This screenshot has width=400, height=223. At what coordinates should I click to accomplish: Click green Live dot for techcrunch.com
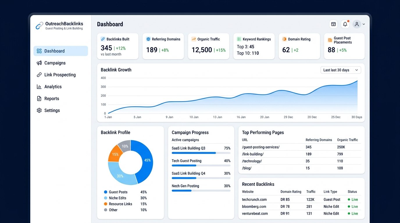point(349,200)
